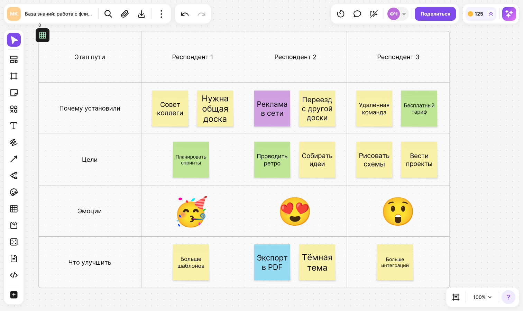Viewport: 523px width, 311px height.
Task: Click the Поделиться button
Action: pos(435,14)
